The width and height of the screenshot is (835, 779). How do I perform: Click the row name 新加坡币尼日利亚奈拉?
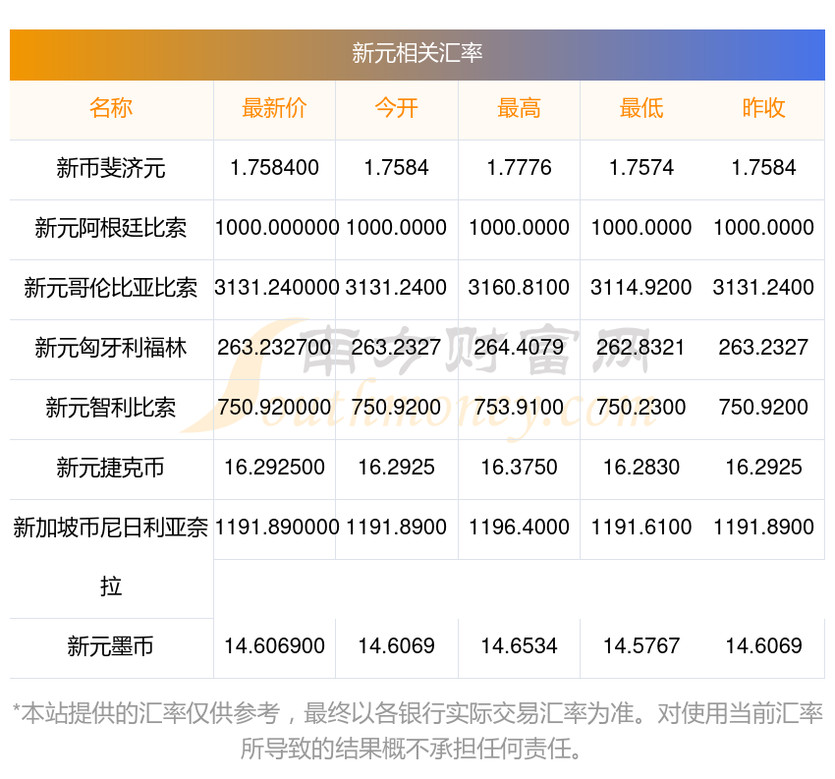coord(111,557)
